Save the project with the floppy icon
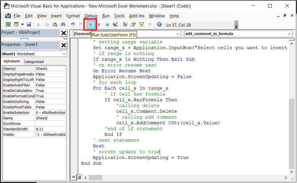 click(29, 24)
